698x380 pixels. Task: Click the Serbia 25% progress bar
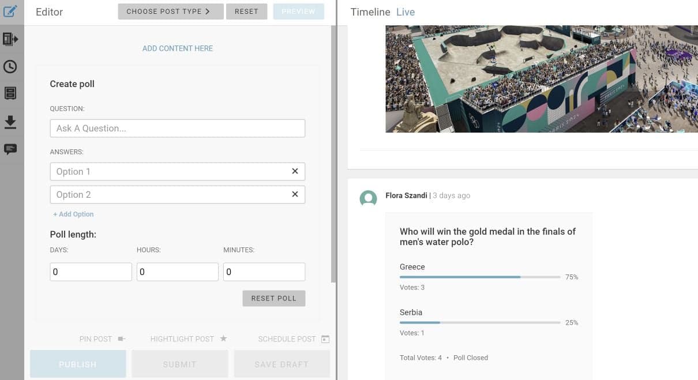point(480,322)
